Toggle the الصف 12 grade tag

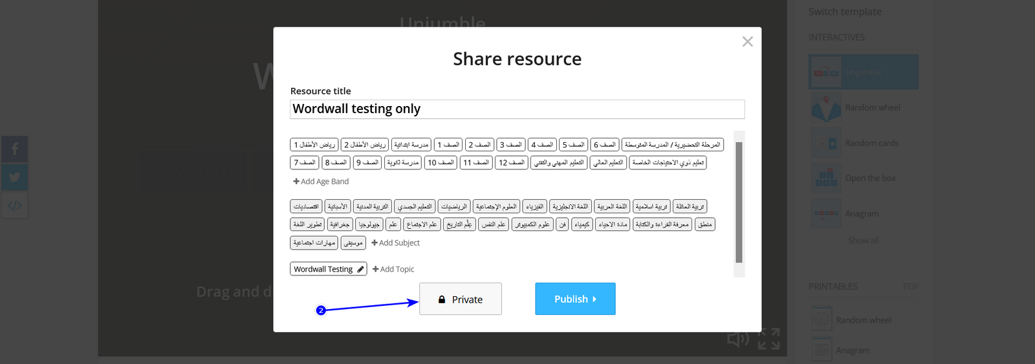tap(511, 163)
